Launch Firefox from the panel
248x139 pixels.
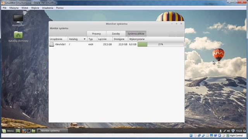[24, 131]
